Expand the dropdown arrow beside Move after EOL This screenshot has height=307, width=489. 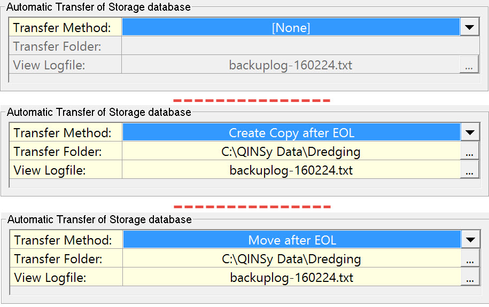click(470, 240)
